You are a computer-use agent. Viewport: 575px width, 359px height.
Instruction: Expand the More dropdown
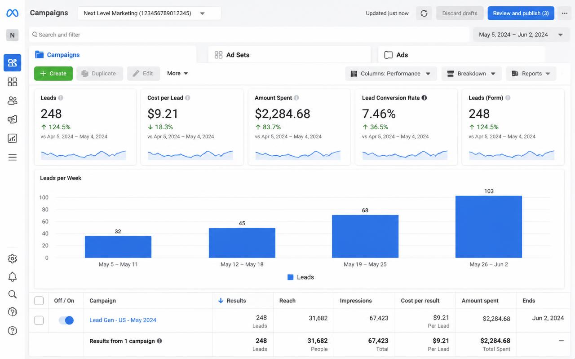coord(177,73)
